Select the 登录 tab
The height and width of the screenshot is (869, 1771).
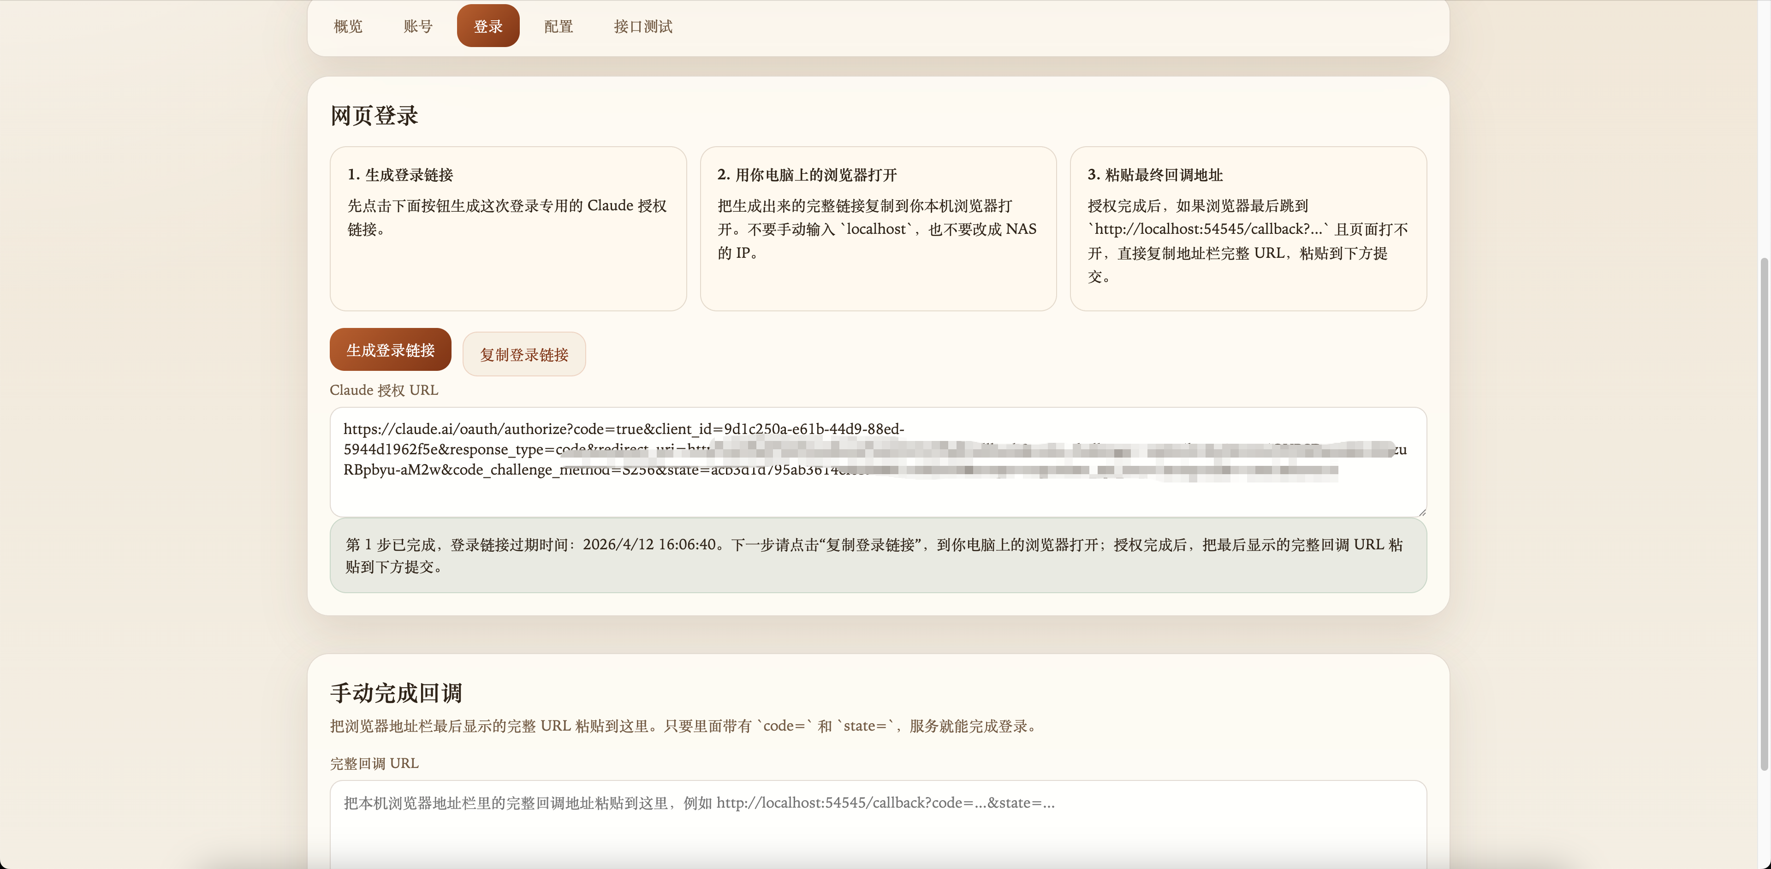tap(488, 26)
